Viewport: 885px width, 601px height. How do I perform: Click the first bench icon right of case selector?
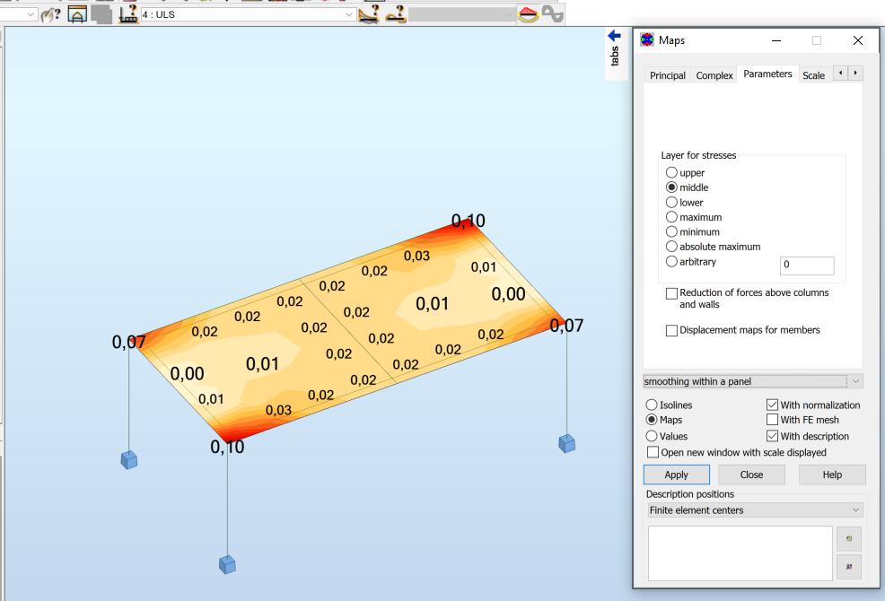coord(368,14)
